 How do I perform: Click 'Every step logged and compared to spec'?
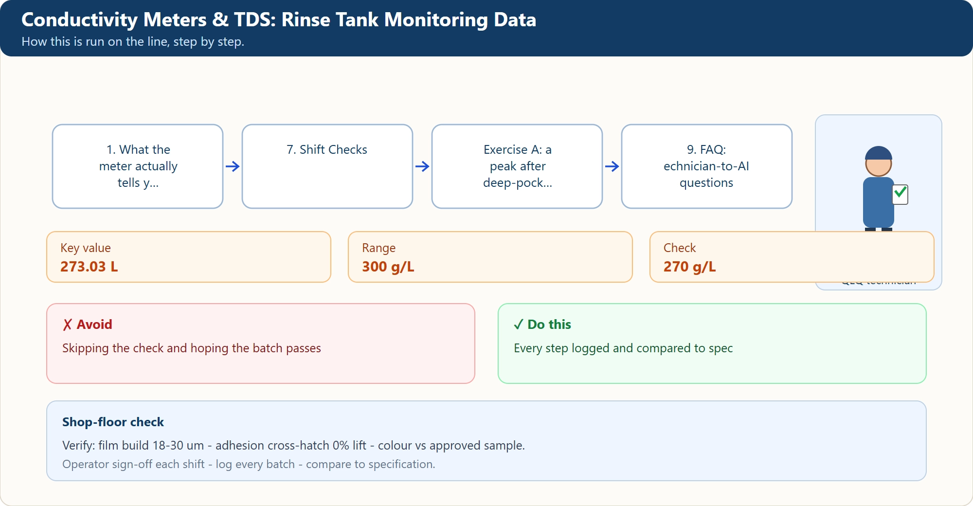coord(623,348)
